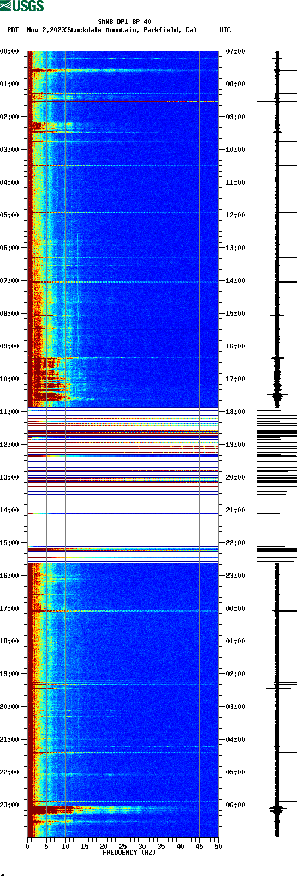The image size is (301, 881).
Task: Click the 15:00 UTC time label on the right axis
Action: coord(235,314)
